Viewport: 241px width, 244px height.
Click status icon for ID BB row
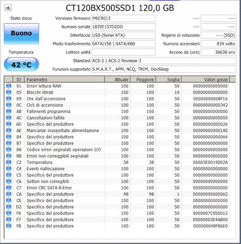(x=9, y=156)
